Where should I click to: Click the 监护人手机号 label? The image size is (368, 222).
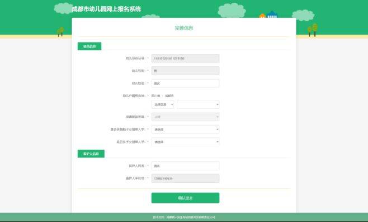point(135,178)
